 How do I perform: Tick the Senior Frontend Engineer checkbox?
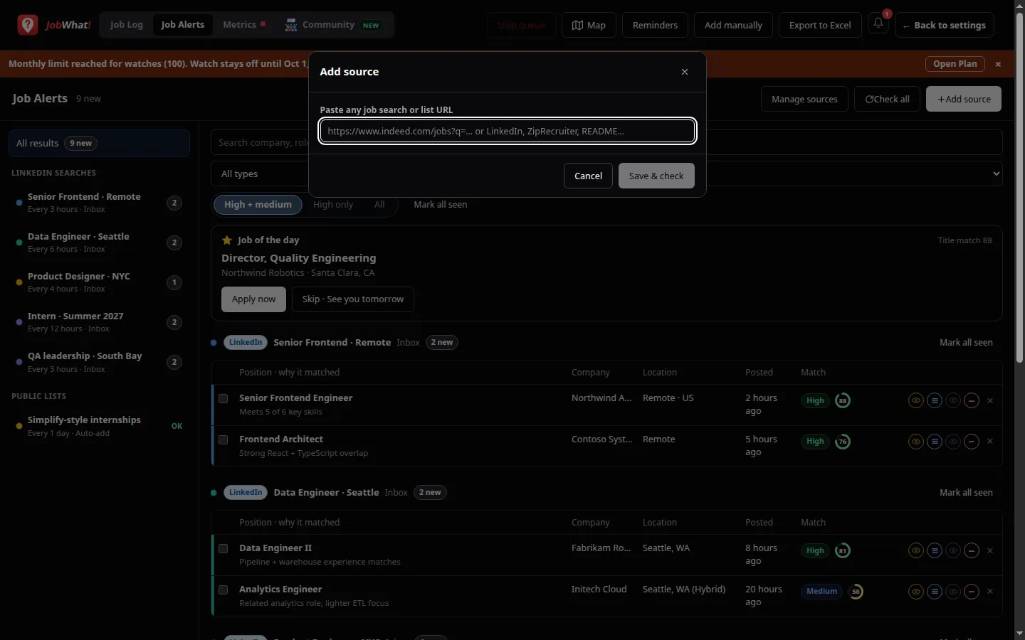tap(224, 399)
